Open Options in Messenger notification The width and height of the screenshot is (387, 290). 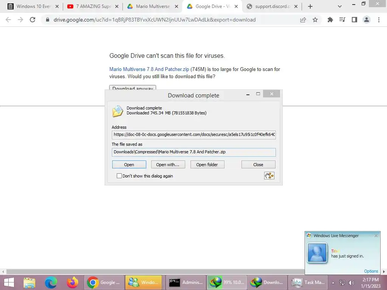coord(371,271)
